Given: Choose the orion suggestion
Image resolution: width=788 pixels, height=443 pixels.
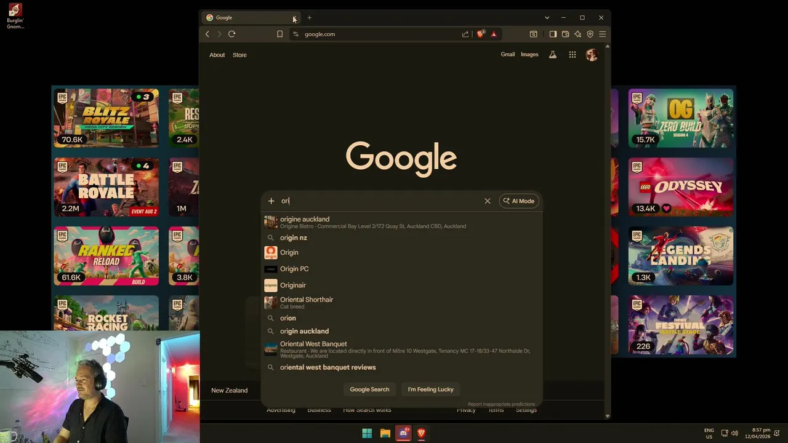Looking at the screenshot, I should (x=401, y=318).
